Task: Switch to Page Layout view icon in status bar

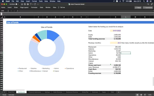Action: click(x=141, y=95)
